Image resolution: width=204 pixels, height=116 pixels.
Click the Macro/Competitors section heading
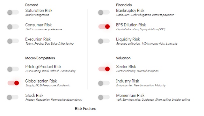tap(40, 58)
